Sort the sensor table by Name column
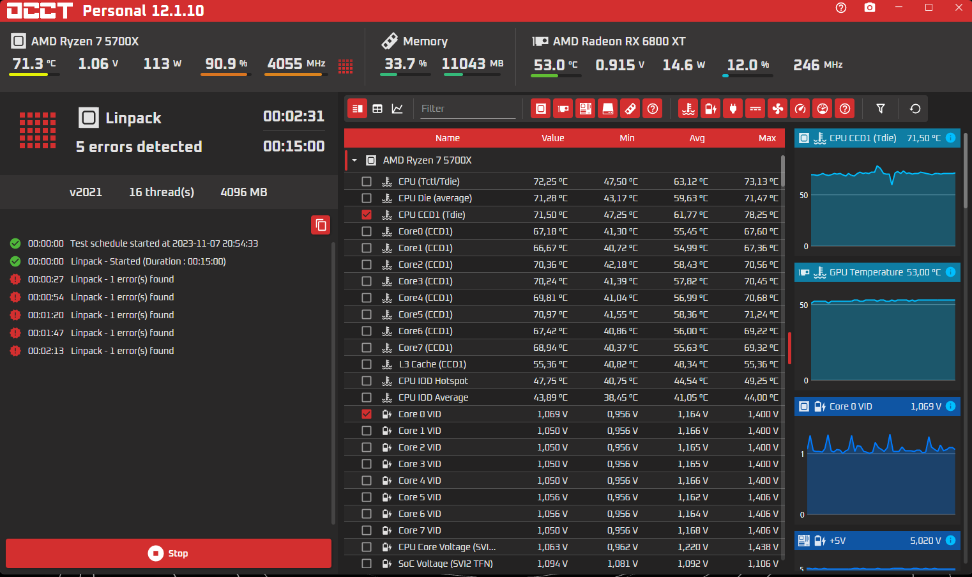 448,138
